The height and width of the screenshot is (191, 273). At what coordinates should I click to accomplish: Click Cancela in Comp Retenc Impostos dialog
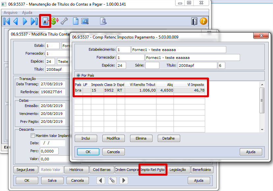tap(113, 152)
